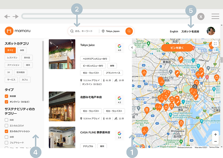
Task: Check the エシカルコスメ checkbox
Action: pos(6,126)
